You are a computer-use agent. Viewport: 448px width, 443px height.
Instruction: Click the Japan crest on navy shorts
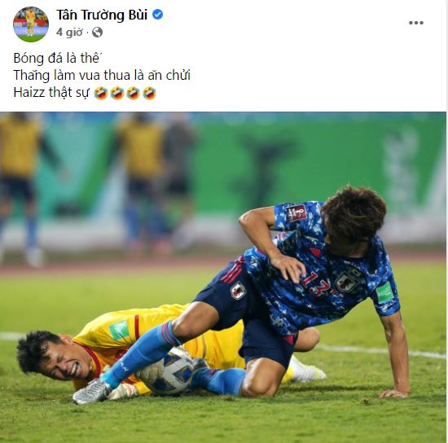(239, 290)
